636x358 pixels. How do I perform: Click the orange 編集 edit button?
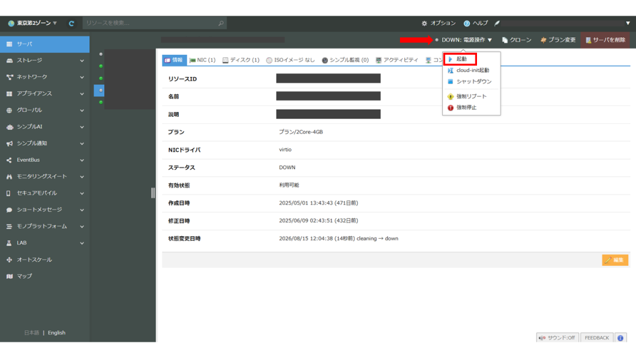pos(615,260)
